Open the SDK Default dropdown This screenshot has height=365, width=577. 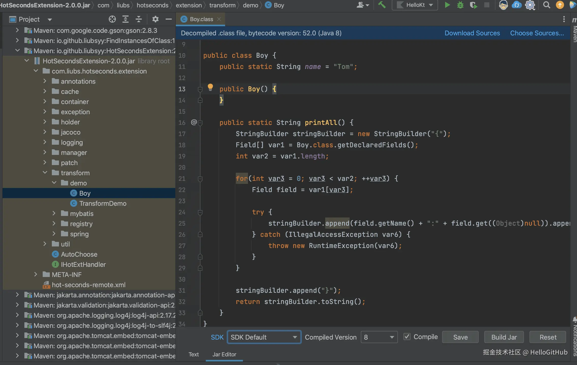(264, 337)
